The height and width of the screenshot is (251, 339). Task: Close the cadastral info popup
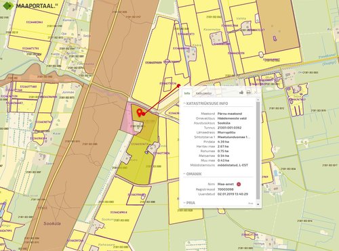256,93
